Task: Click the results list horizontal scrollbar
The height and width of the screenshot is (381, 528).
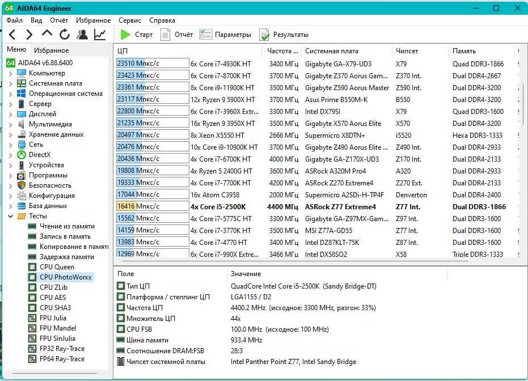Action: (294, 261)
